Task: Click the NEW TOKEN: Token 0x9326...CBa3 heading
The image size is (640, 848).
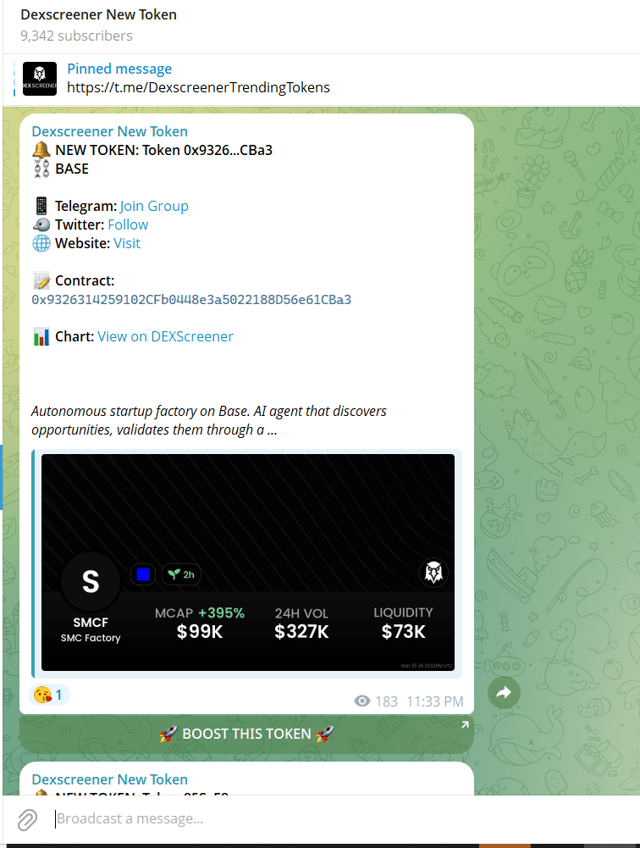Action: coord(163,150)
